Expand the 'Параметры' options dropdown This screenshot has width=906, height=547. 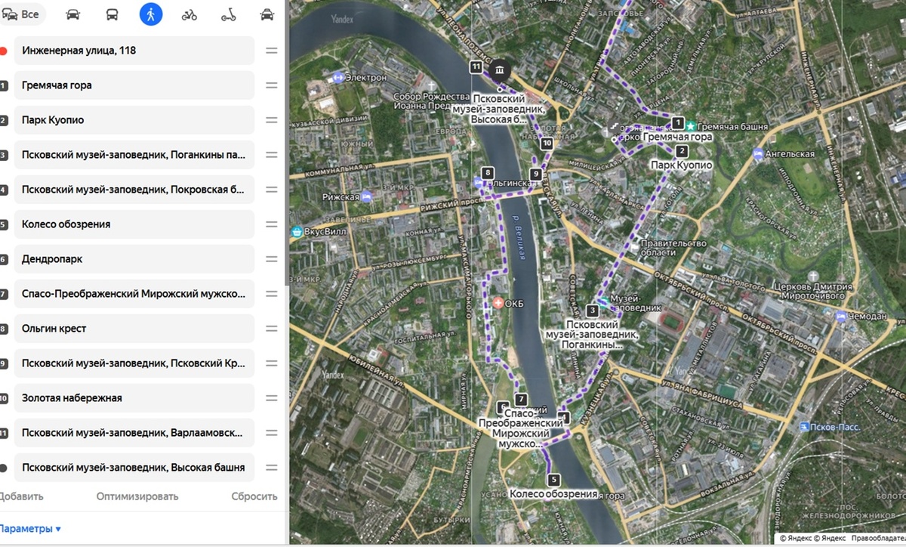30,529
